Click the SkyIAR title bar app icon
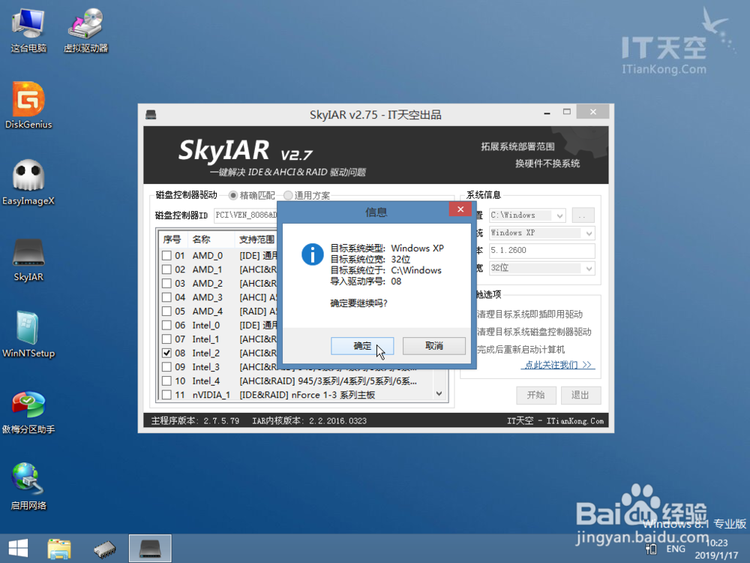750x563 pixels. 151,114
